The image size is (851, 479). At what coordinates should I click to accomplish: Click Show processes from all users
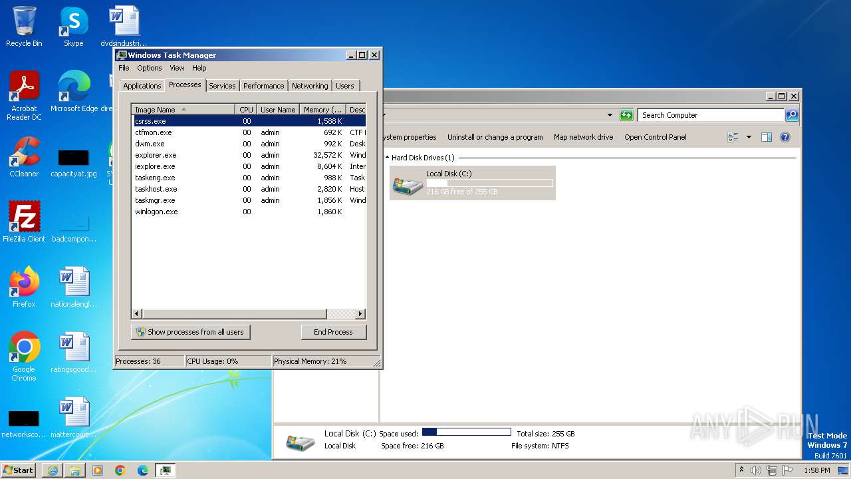190,332
